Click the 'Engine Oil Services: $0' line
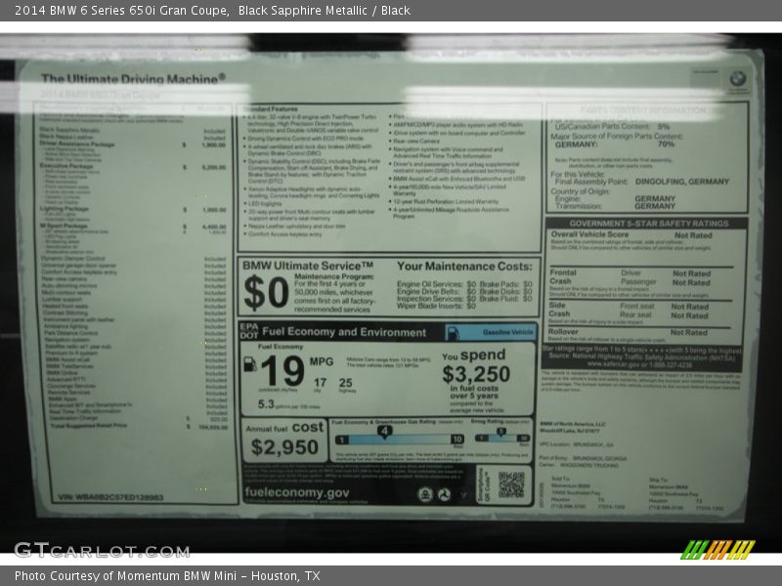Screen dimensions: 782x586 click(x=436, y=284)
